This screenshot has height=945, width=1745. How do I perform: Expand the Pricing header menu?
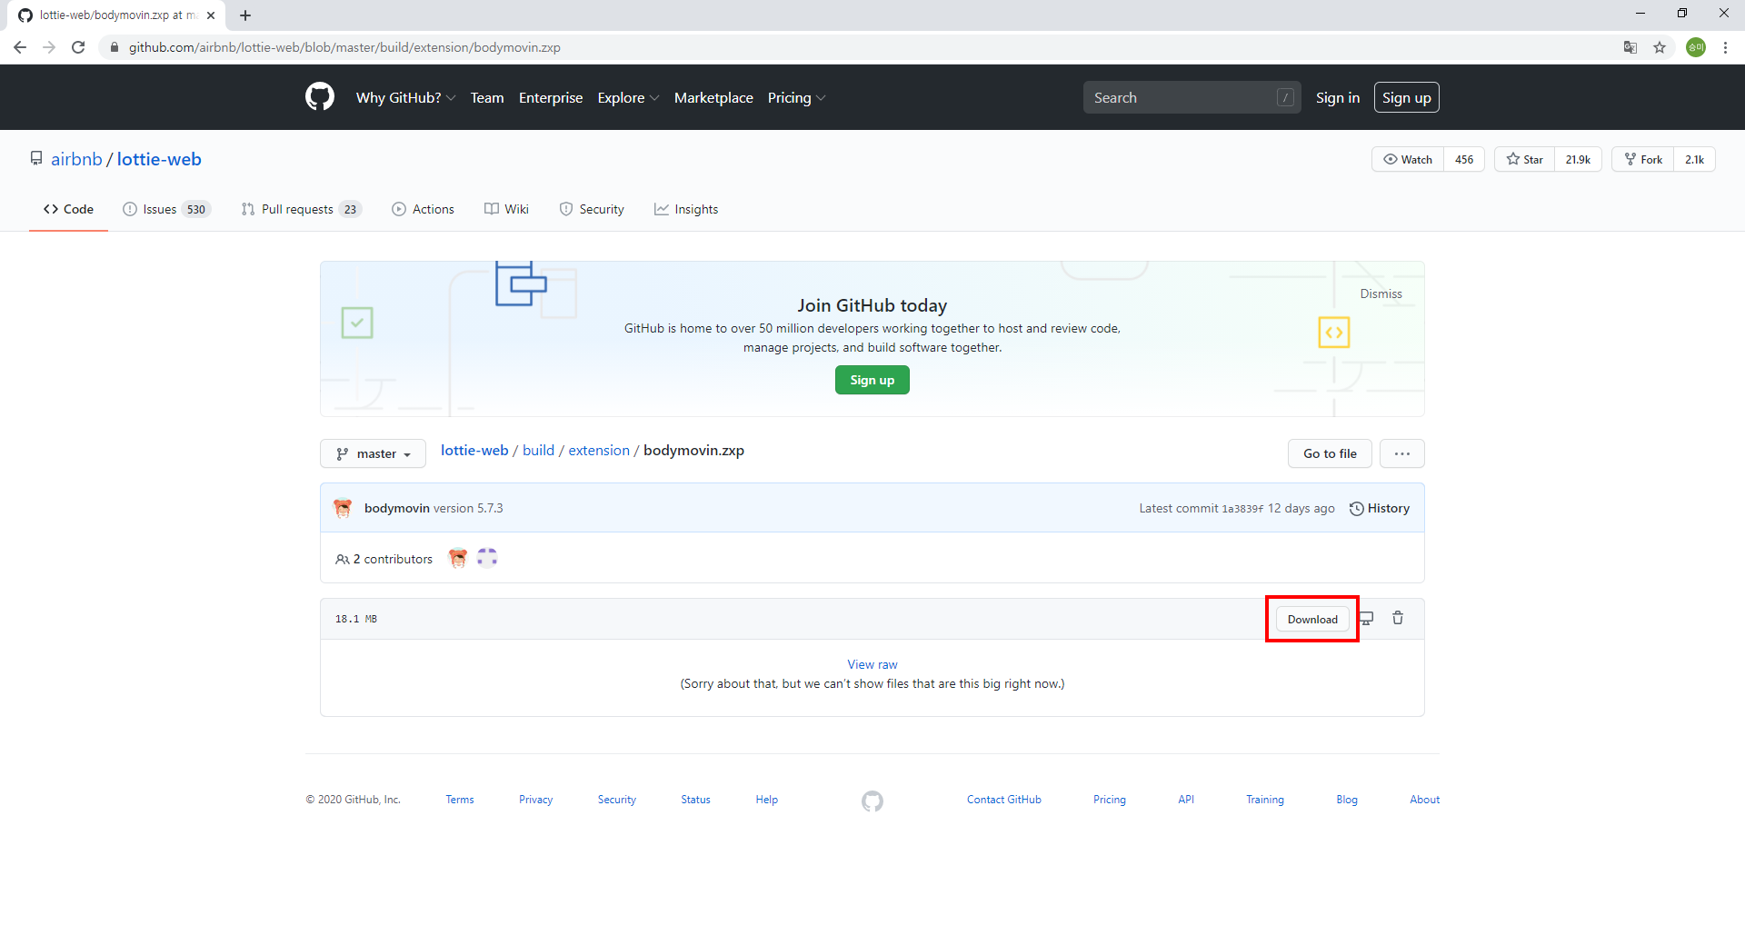(x=796, y=97)
